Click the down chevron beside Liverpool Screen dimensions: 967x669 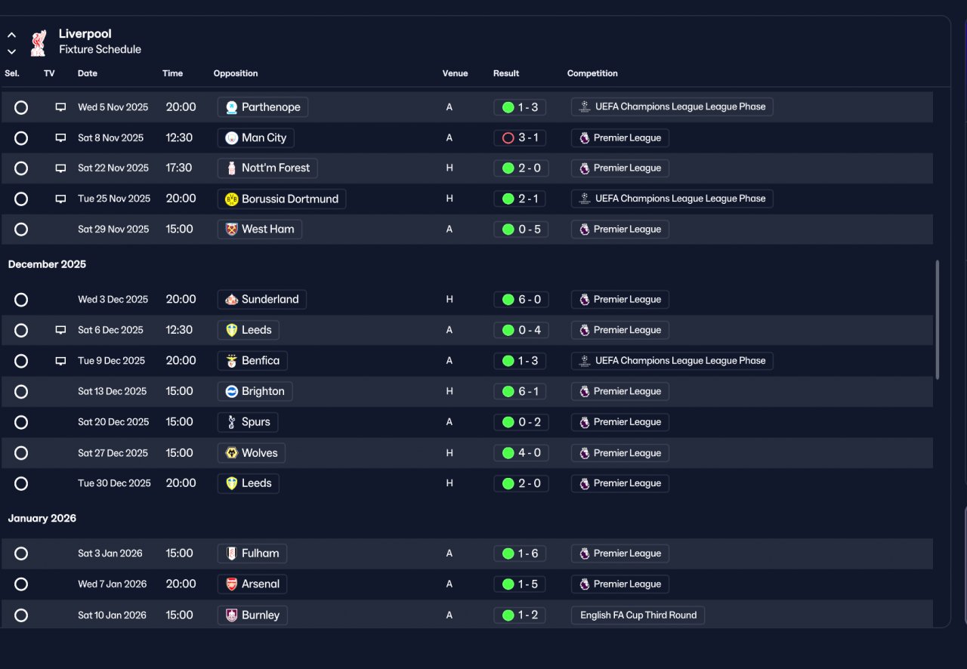(x=11, y=51)
